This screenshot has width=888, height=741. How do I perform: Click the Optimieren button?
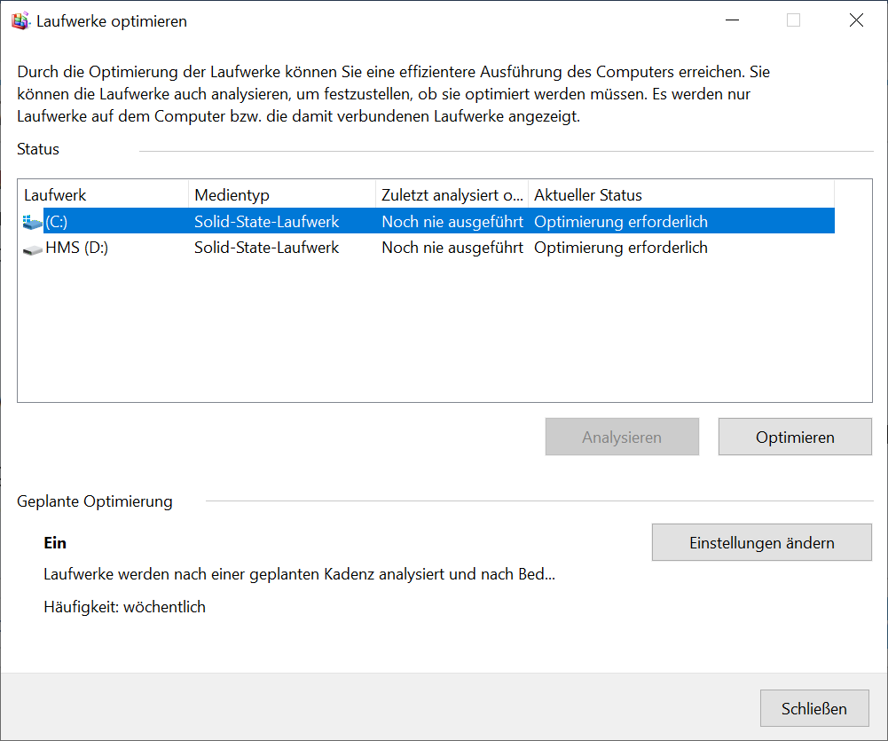click(x=795, y=437)
